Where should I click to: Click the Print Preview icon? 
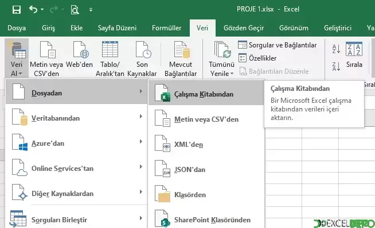[x=75, y=10]
